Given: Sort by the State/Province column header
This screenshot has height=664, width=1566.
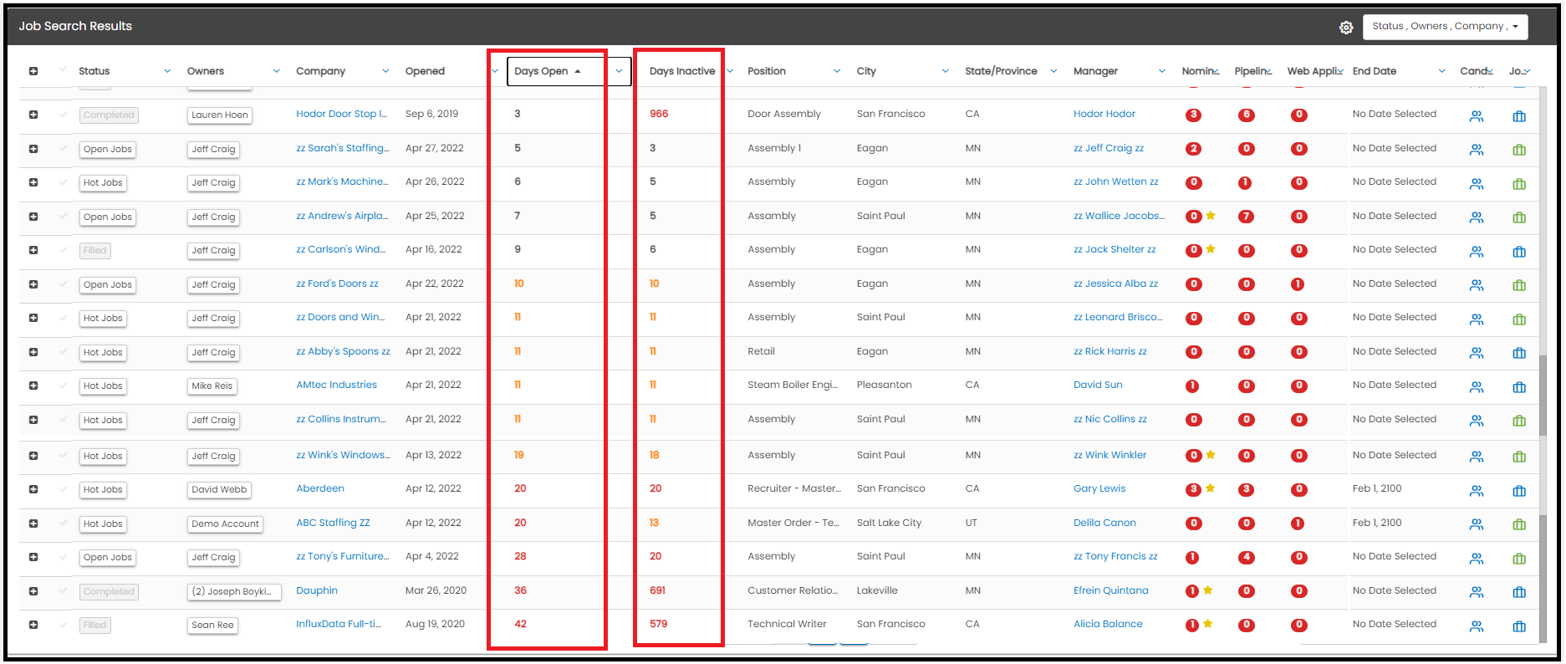Looking at the screenshot, I should click(x=1001, y=71).
